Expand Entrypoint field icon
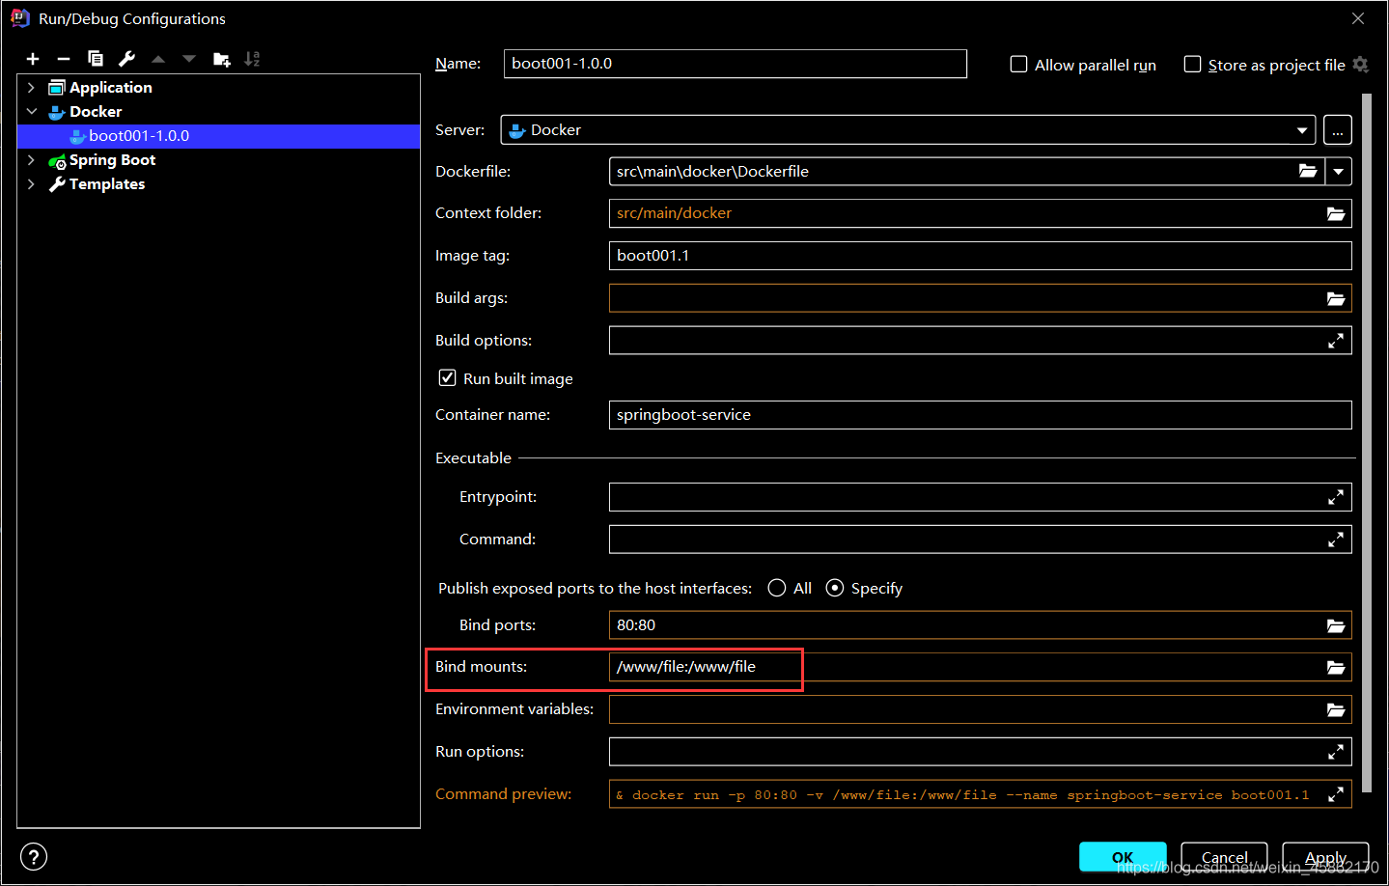The image size is (1389, 886). (x=1336, y=497)
